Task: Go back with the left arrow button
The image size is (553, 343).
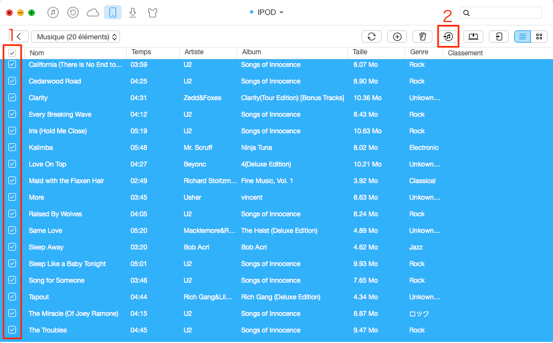Action: pos(19,37)
